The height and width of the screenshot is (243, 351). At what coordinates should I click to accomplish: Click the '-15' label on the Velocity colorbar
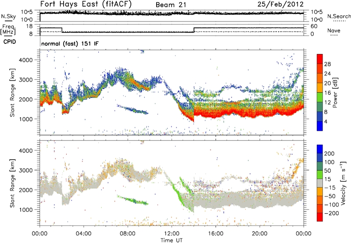point(330,188)
